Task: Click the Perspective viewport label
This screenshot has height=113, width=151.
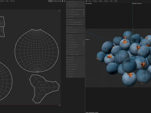Action: [x=89, y=3]
